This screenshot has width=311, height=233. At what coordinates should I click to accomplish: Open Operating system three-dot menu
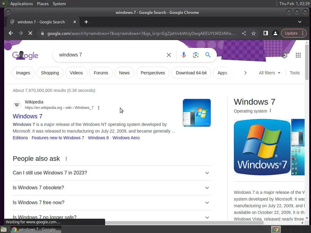point(270,111)
